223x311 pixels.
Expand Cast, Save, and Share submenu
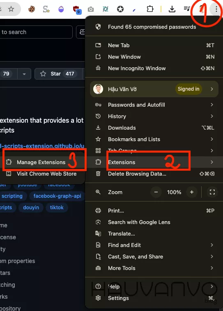(x=154, y=257)
